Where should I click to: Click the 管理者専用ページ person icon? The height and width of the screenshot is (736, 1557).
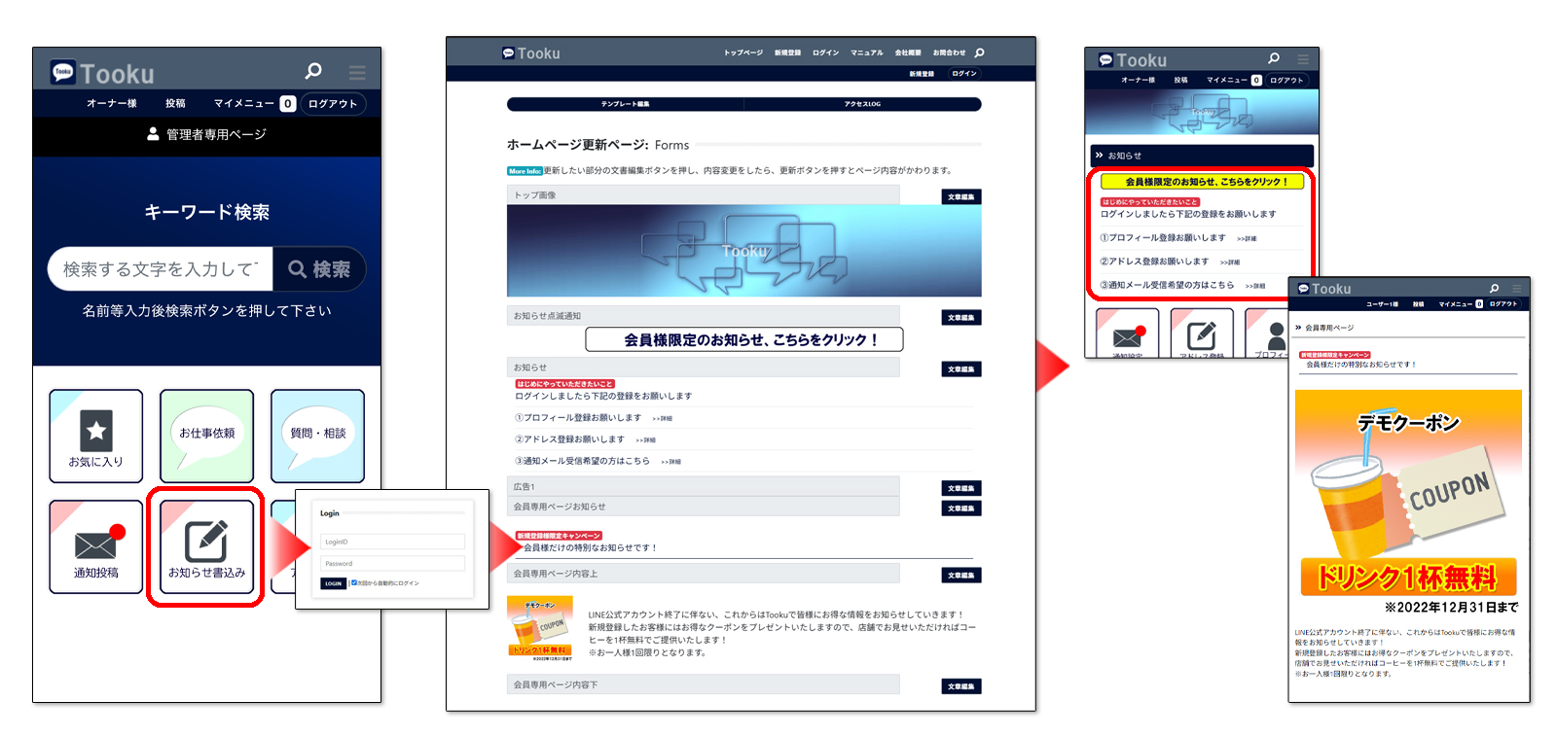[x=153, y=134]
